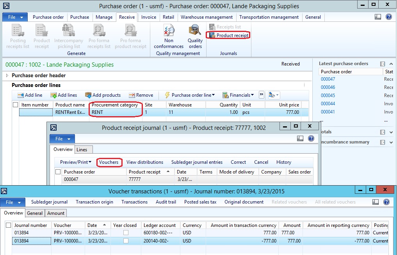Screen dimensions: 397x255
Task: Open Financials dropdown in order lines toolbar
Action: pyautogui.click(x=238, y=95)
